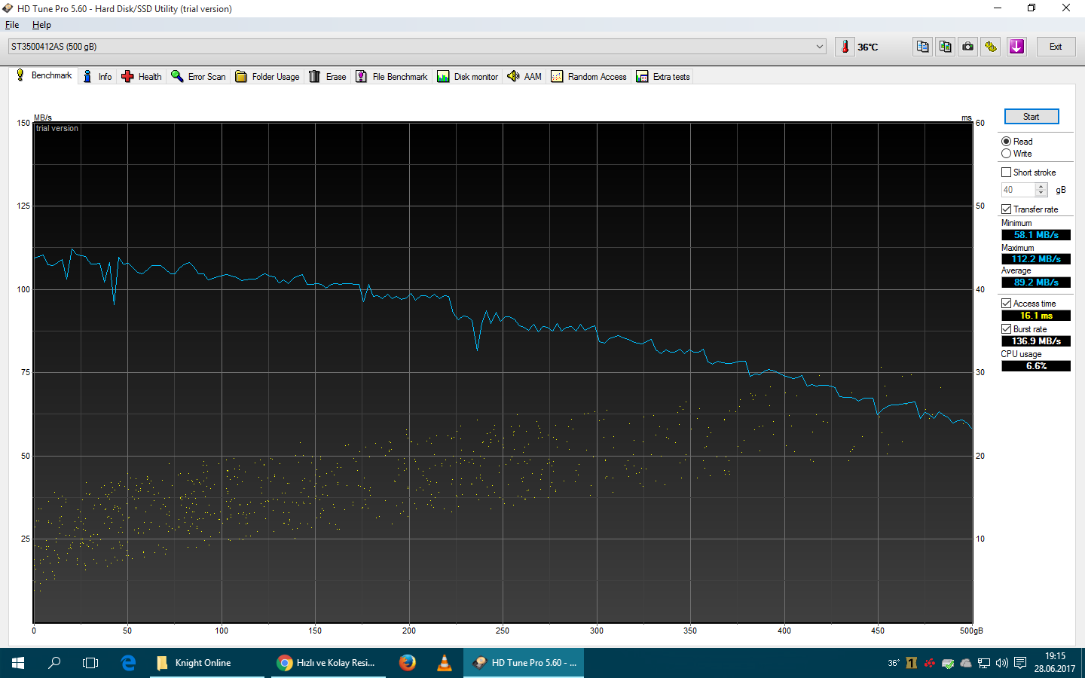Click the Maximum value 112.2 MB/s
The height and width of the screenshot is (678, 1085).
(1036, 259)
